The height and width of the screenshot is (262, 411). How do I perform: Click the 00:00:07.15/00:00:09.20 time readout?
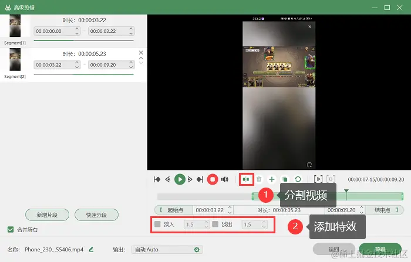click(376, 179)
